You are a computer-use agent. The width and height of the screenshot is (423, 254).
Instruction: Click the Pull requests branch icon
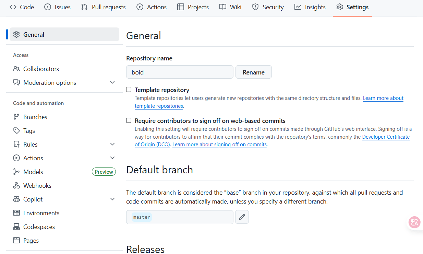(x=84, y=7)
